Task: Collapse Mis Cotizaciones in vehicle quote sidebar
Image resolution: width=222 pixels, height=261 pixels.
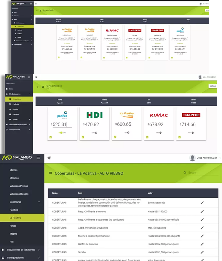Action: 30,94
